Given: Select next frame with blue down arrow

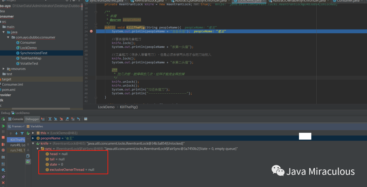Looking at the screenshot, I should [x=16, y=133].
